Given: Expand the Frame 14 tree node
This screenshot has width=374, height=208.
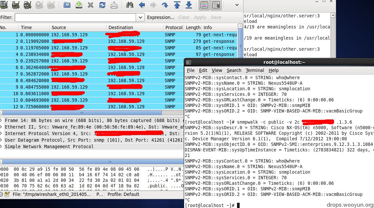Looking at the screenshot, I should click(x=1, y=120).
